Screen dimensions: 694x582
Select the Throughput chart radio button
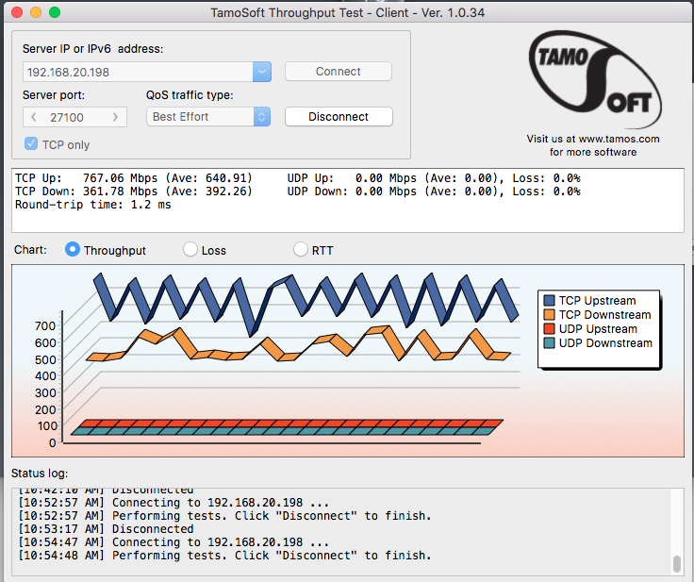[x=73, y=249]
